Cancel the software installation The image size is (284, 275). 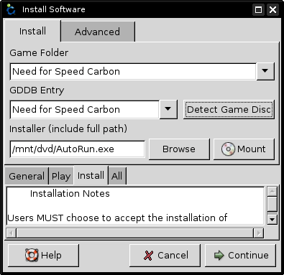pos(165,256)
